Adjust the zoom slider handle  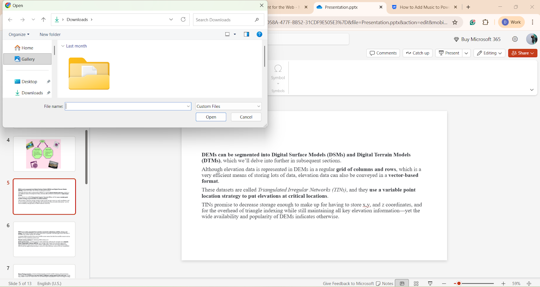pyautogui.click(x=459, y=284)
